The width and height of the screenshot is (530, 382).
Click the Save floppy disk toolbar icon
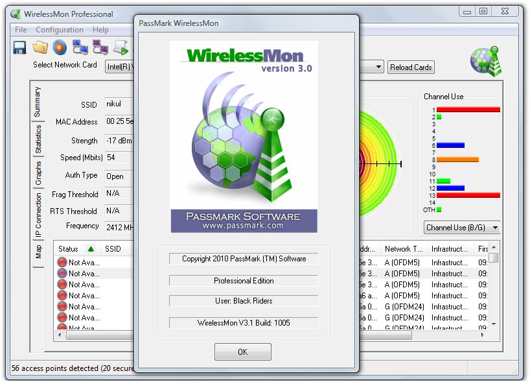click(19, 48)
